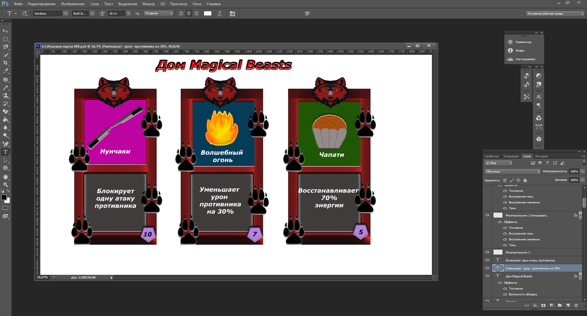This screenshot has height=316, width=587.
Task: Open the Непрозрачность opacity dropdown arrow
Action: [x=583, y=171]
